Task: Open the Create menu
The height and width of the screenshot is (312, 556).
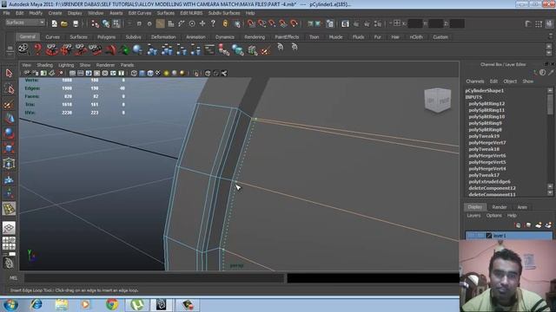Action: 55,13
